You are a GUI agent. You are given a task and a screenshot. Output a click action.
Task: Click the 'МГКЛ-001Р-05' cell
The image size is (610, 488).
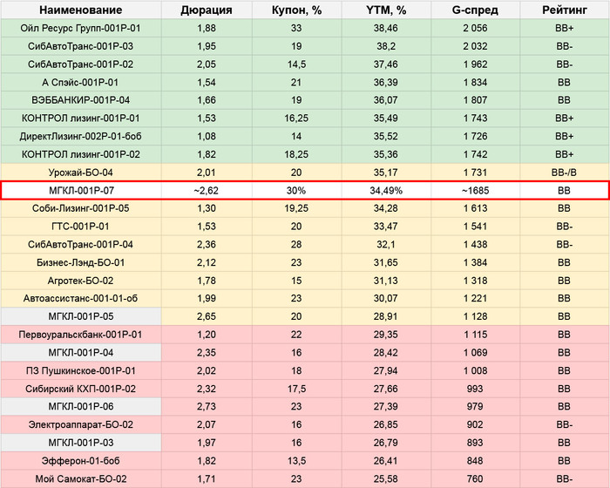81,316
